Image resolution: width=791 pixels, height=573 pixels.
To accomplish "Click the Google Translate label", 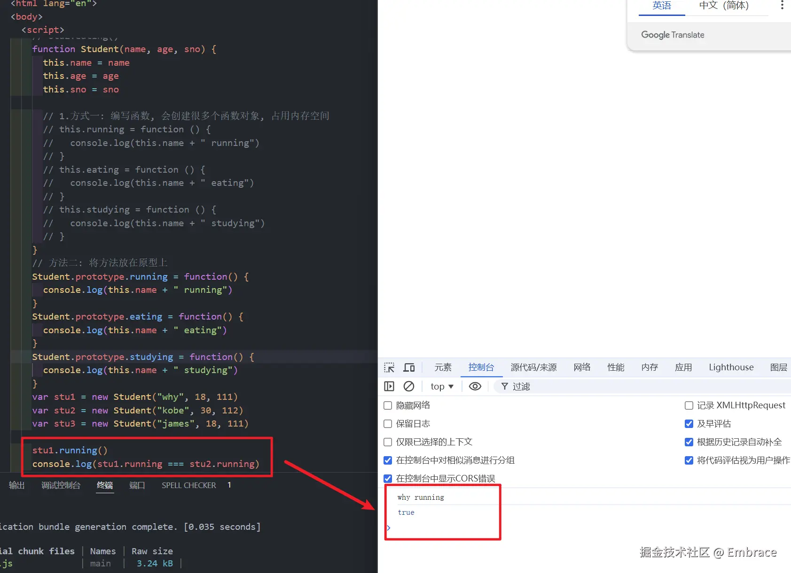I will coord(673,35).
